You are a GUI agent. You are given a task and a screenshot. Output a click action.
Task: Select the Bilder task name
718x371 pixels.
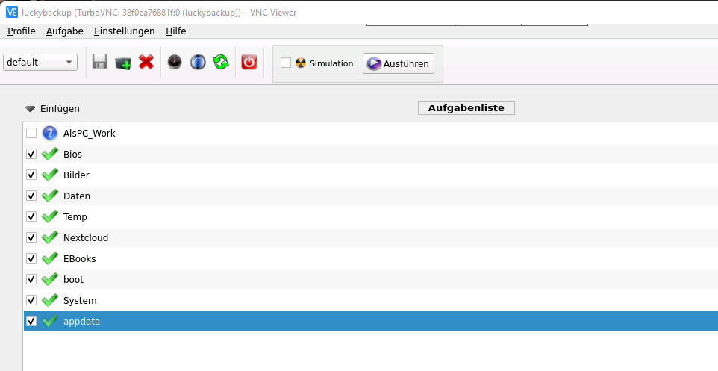click(x=76, y=175)
